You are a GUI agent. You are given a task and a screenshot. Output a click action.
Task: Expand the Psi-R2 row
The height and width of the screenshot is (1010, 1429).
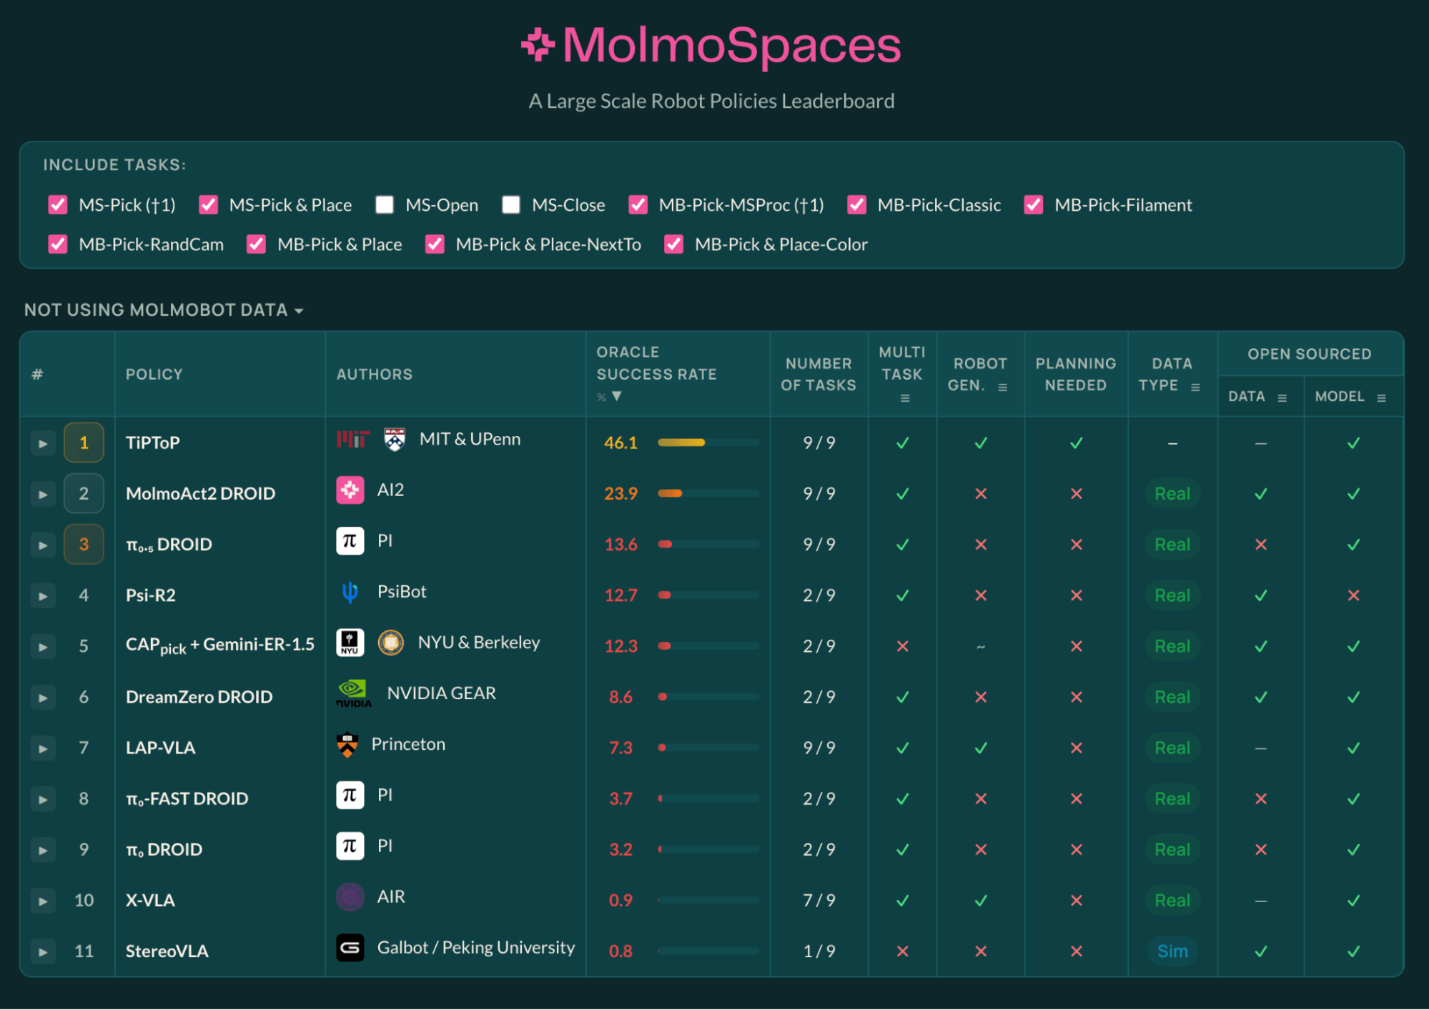[x=43, y=595]
